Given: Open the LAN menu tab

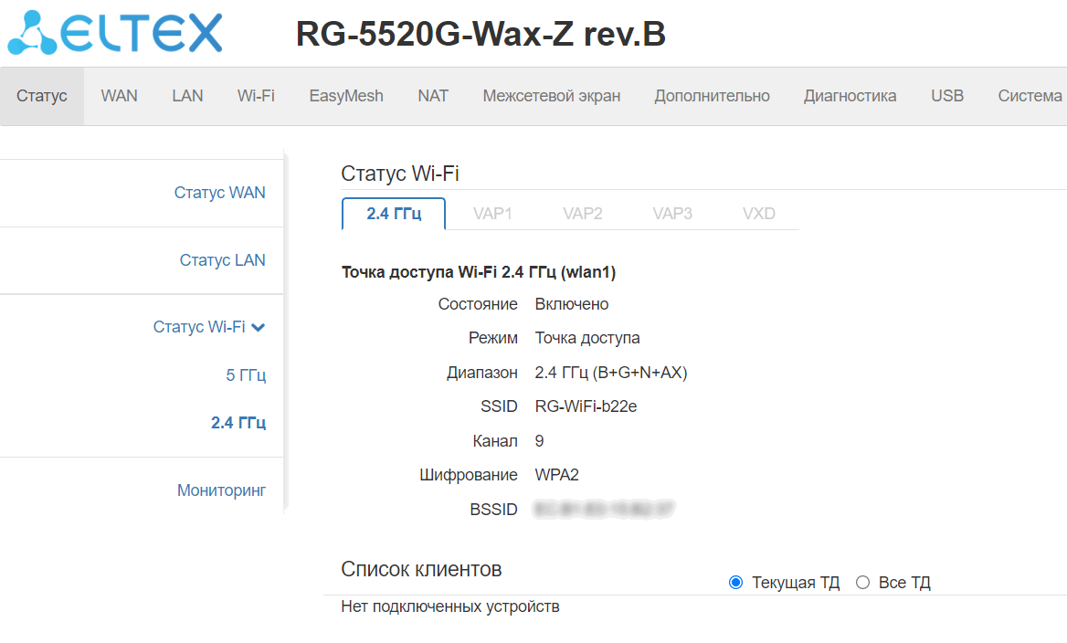Looking at the screenshot, I should pos(187,96).
